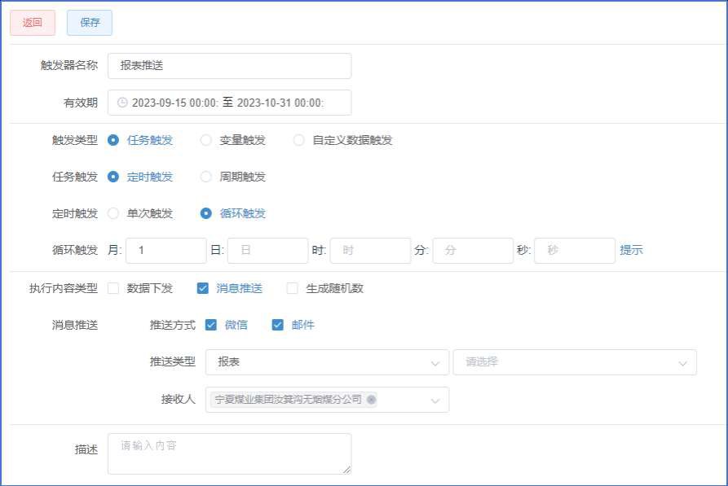Edit the 触发器名称 field containing 报表推送
728x486 pixels.
click(229, 66)
